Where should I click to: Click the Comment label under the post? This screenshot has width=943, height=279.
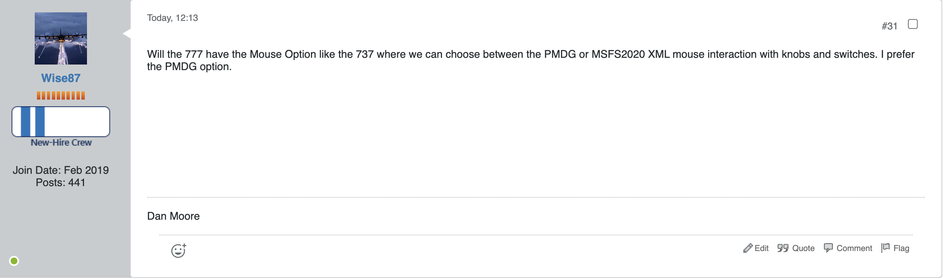pos(855,248)
